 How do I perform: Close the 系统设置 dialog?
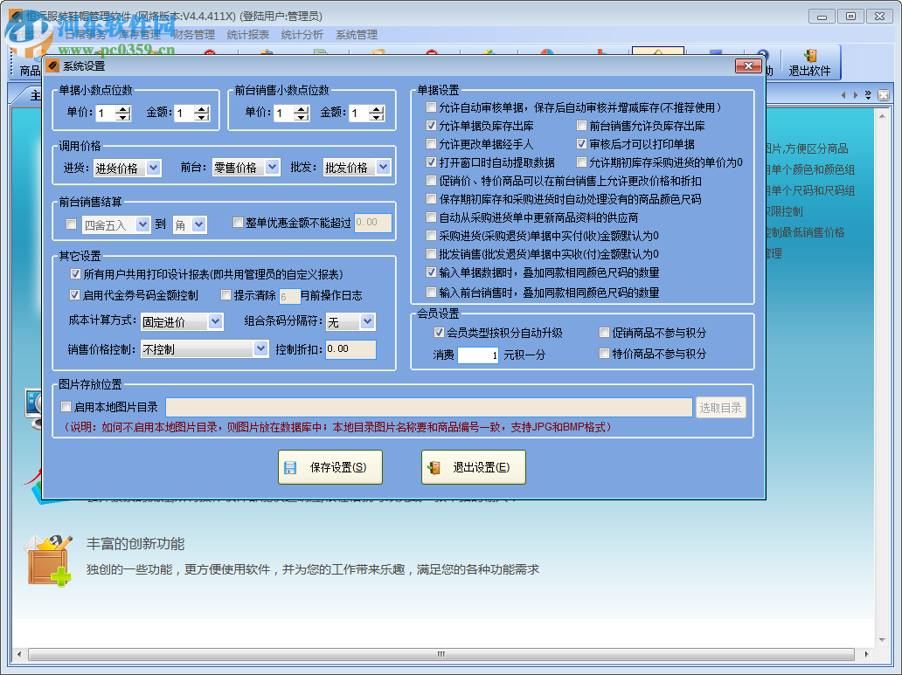point(748,66)
